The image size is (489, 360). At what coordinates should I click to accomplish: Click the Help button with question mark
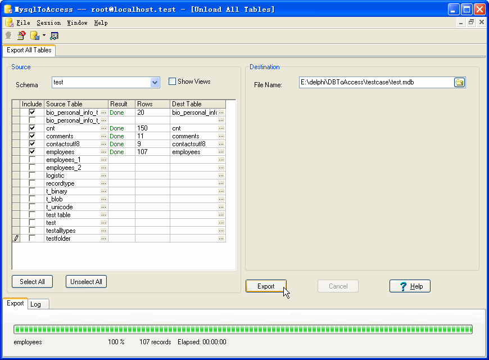pos(410,286)
